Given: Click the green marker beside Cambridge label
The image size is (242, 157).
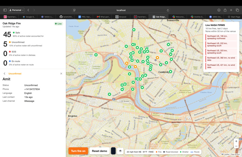Looking at the screenshot, I should (171, 72).
